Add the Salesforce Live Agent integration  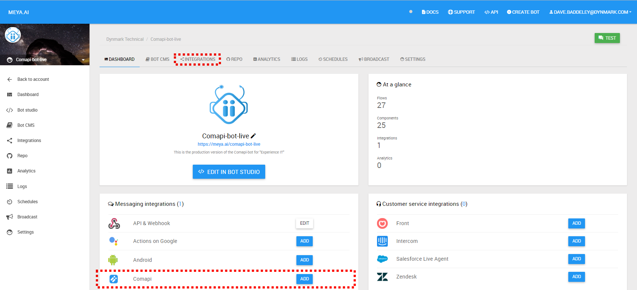pos(576,259)
